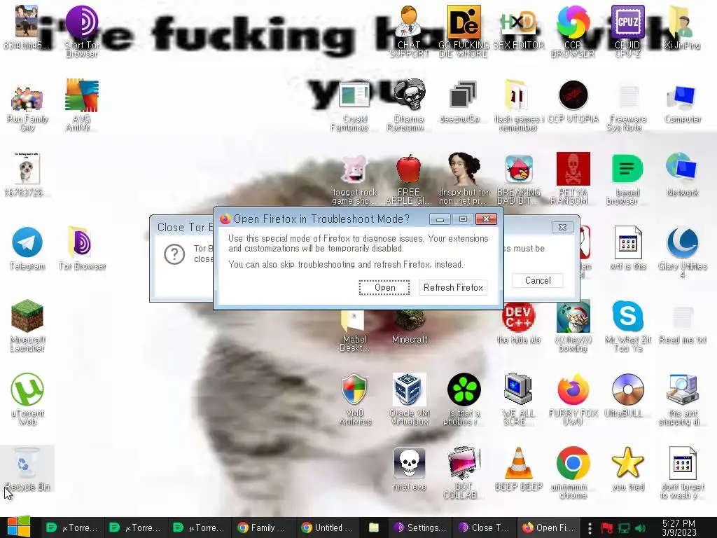Select the Dharma Ransomw skull icon
This screenshot has height=538, width=717.
click(x=408, y=105)
